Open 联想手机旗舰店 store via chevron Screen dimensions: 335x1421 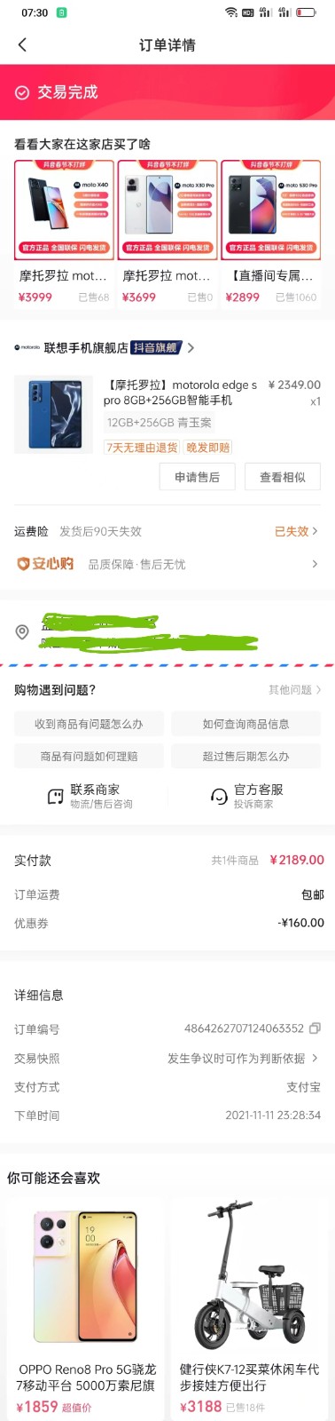point(191,347)
